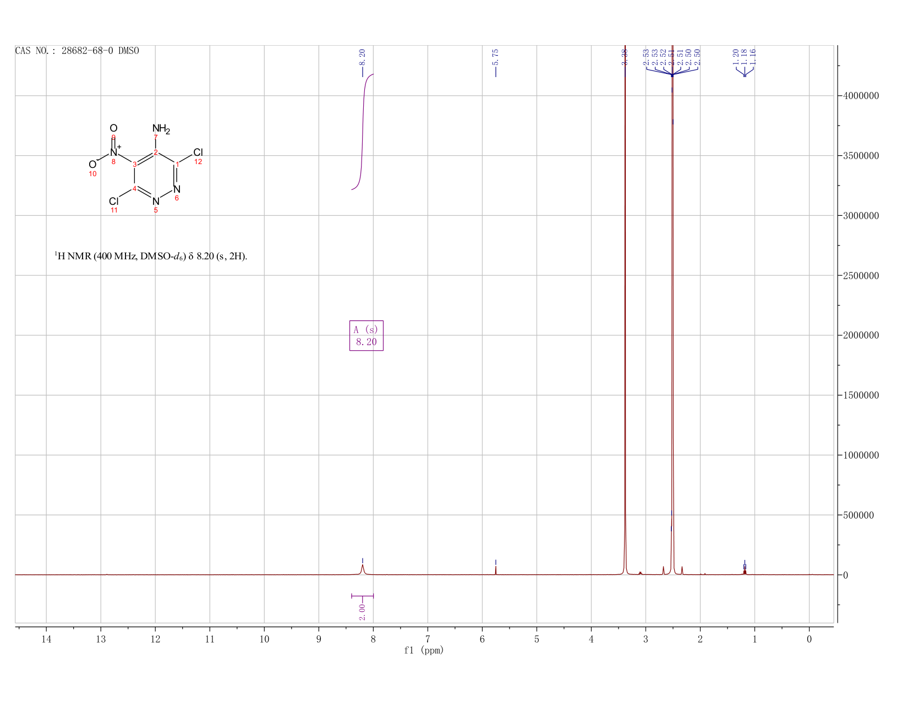Click the f1 (ppm) axis label
Image resolution: width=908 pixels, height=702 pixels.
424,650
